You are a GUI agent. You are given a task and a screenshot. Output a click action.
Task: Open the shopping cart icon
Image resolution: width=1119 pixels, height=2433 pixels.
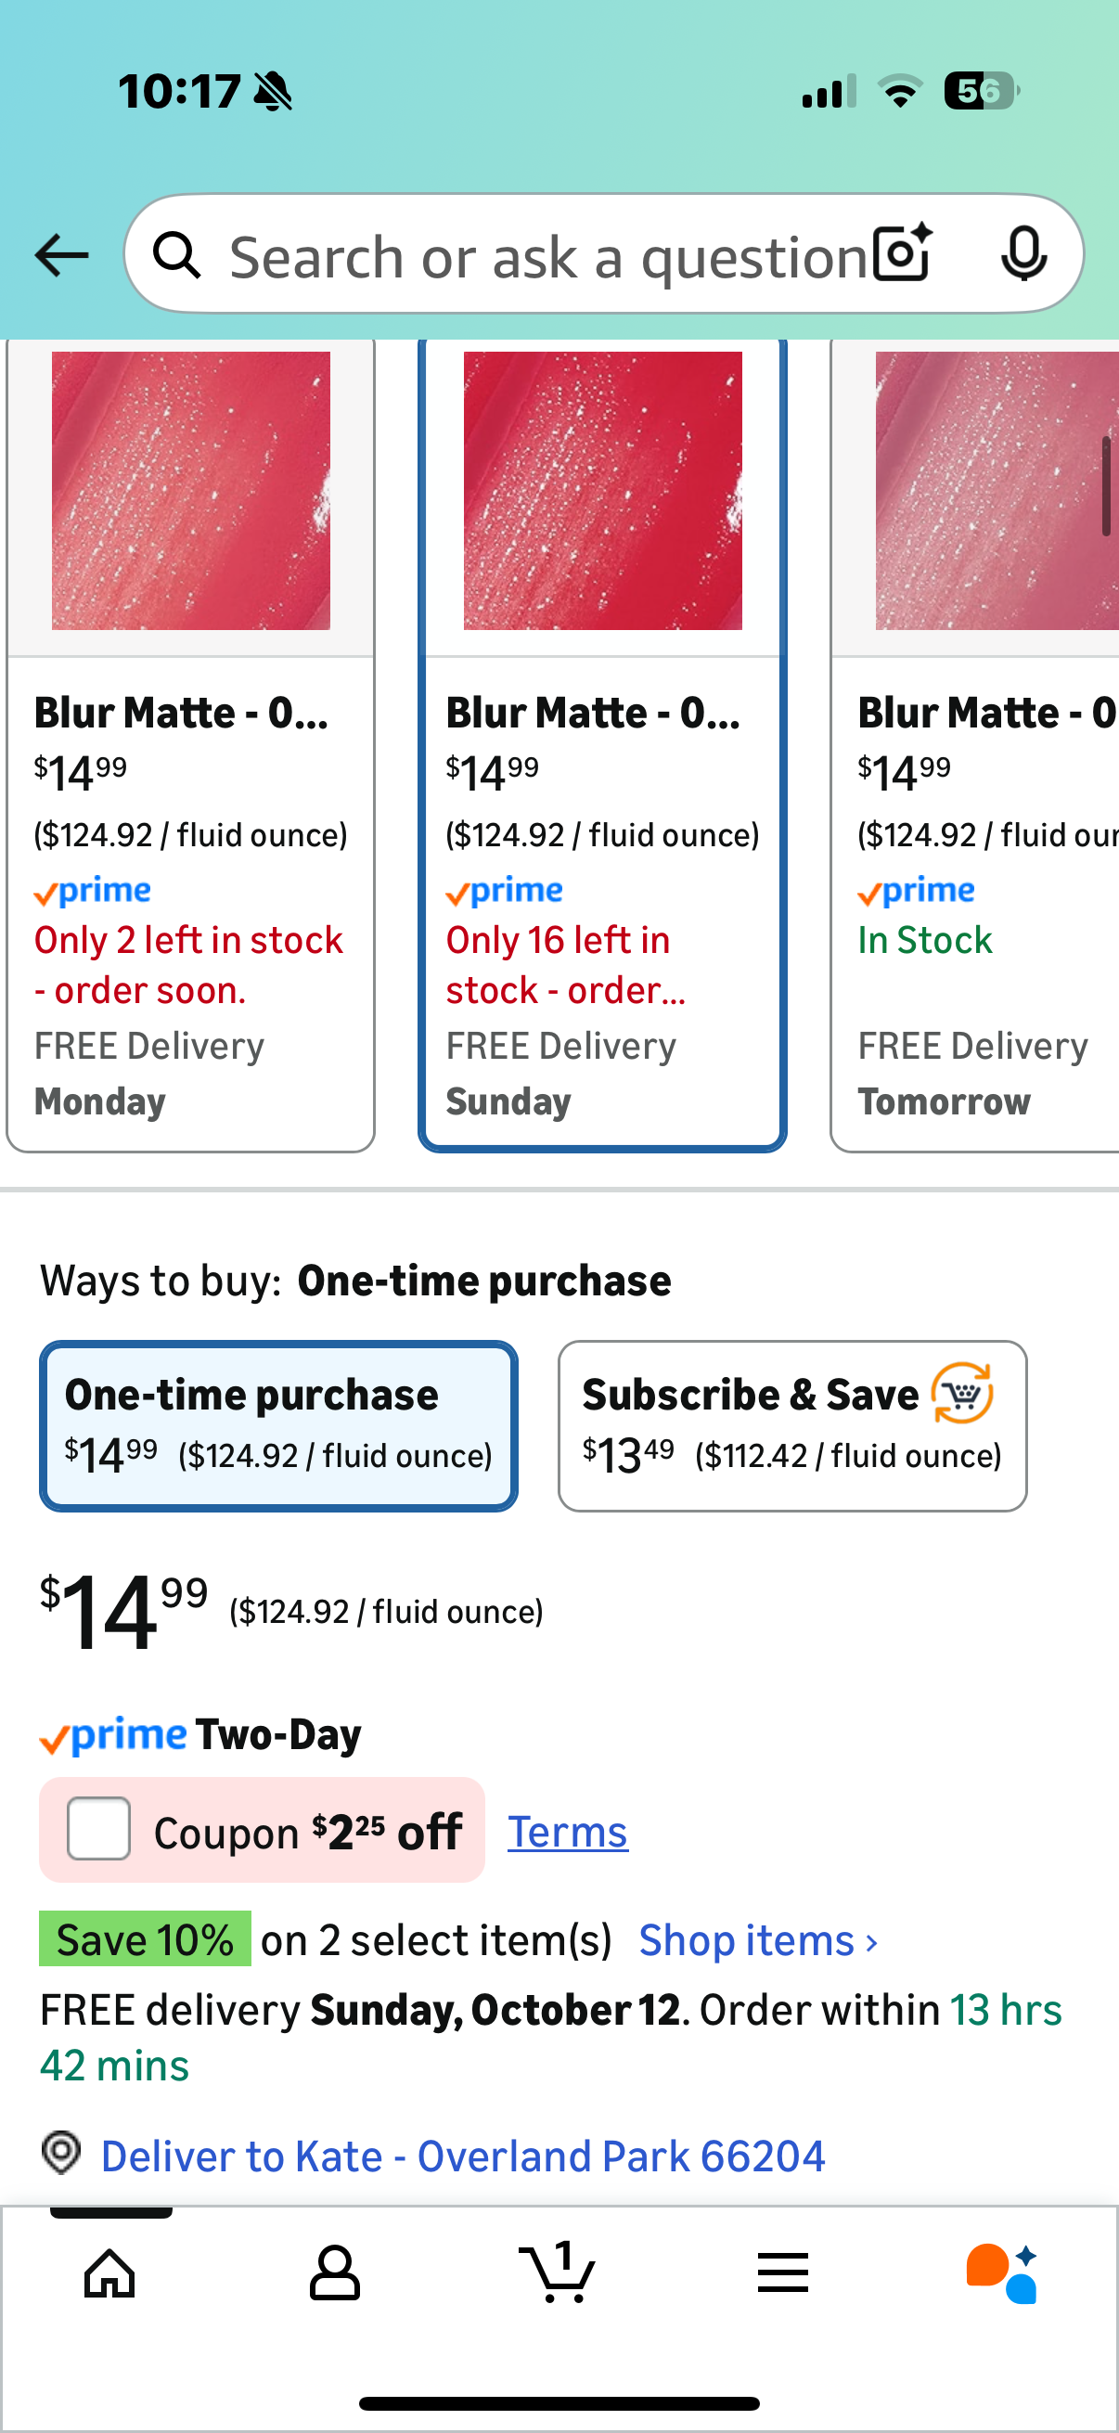pos(558,2272)
